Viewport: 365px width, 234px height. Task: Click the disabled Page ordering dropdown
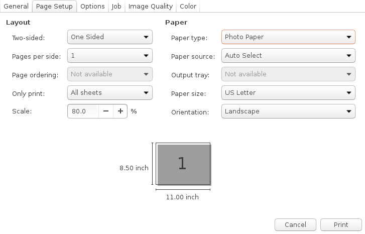tap(109, 74)
